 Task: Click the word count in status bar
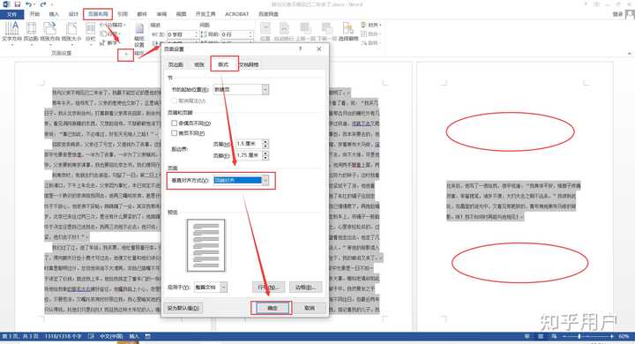[63, 336]
